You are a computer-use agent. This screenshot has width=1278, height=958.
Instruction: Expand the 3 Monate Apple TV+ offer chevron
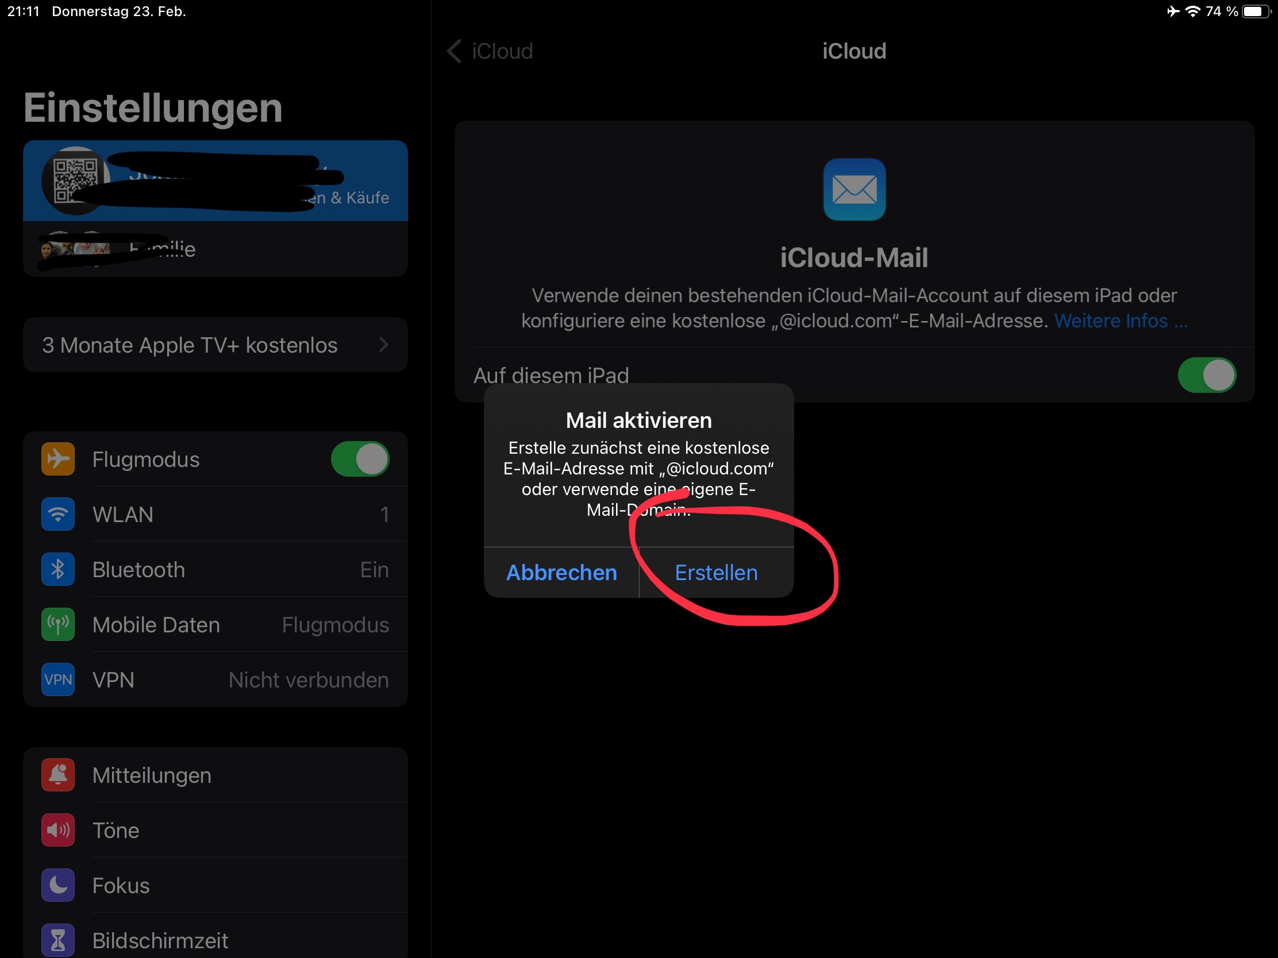(383, 345)
